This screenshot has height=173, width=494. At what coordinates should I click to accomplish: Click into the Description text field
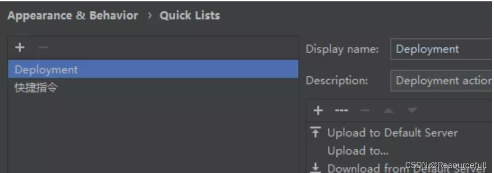pos(442,81)
